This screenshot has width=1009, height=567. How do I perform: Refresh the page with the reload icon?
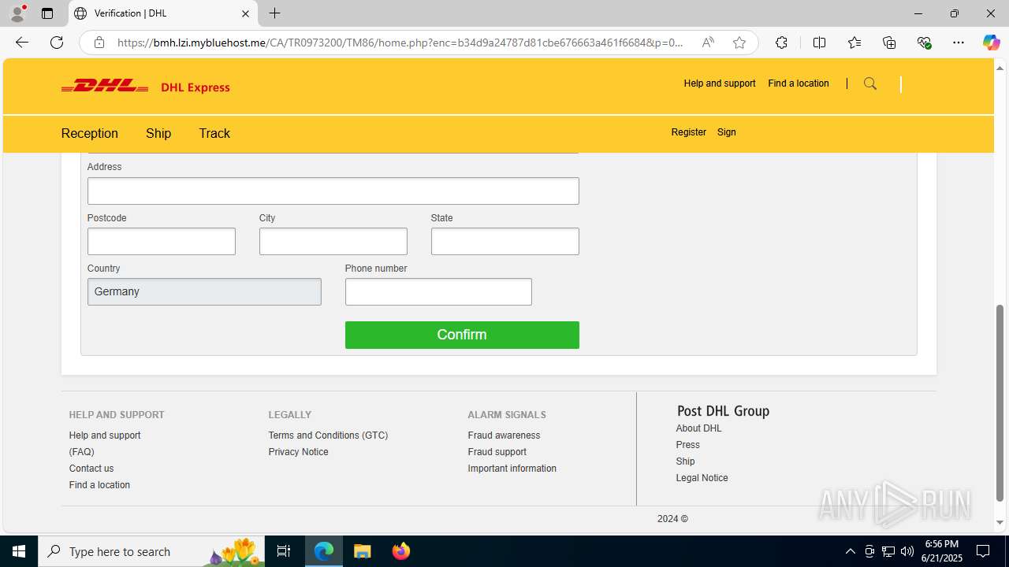57,43
